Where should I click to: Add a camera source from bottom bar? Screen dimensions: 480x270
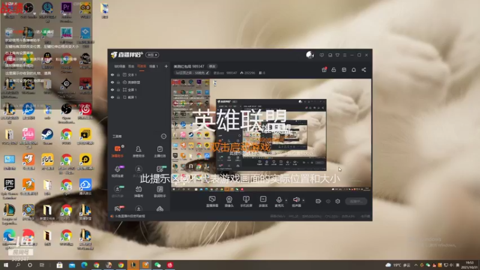point(229,202)
